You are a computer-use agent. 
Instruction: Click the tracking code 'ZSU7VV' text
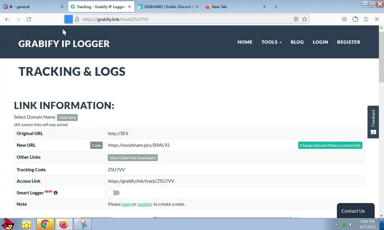point(116,170)
